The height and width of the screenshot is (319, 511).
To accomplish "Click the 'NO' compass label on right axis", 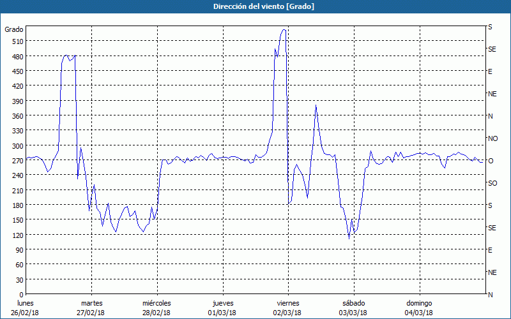I will [492, 138].
